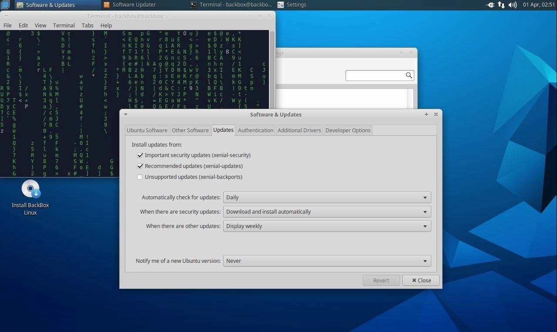Open the When there are other updates dropdown
The width and height of the screenshot is (557, 332).
point(327,226)
